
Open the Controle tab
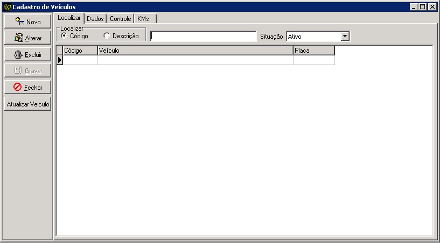(120, 19)
